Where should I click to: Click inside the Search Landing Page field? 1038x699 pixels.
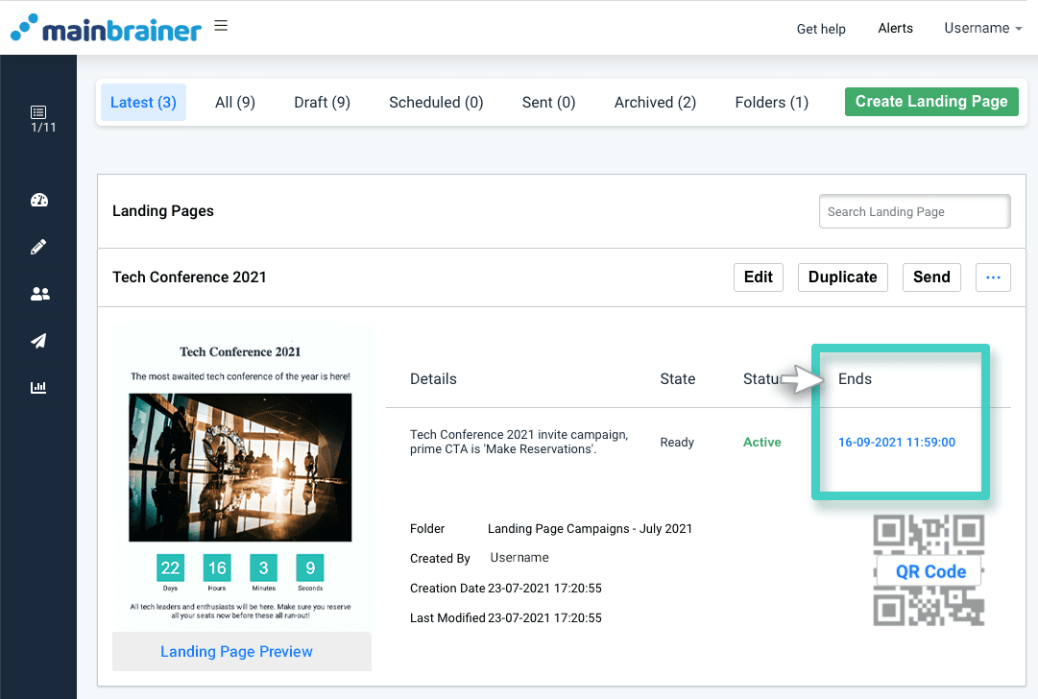[913, 211]
